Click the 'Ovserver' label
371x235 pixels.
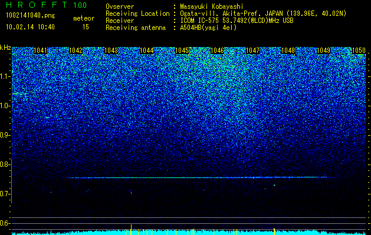coord(120,6)
